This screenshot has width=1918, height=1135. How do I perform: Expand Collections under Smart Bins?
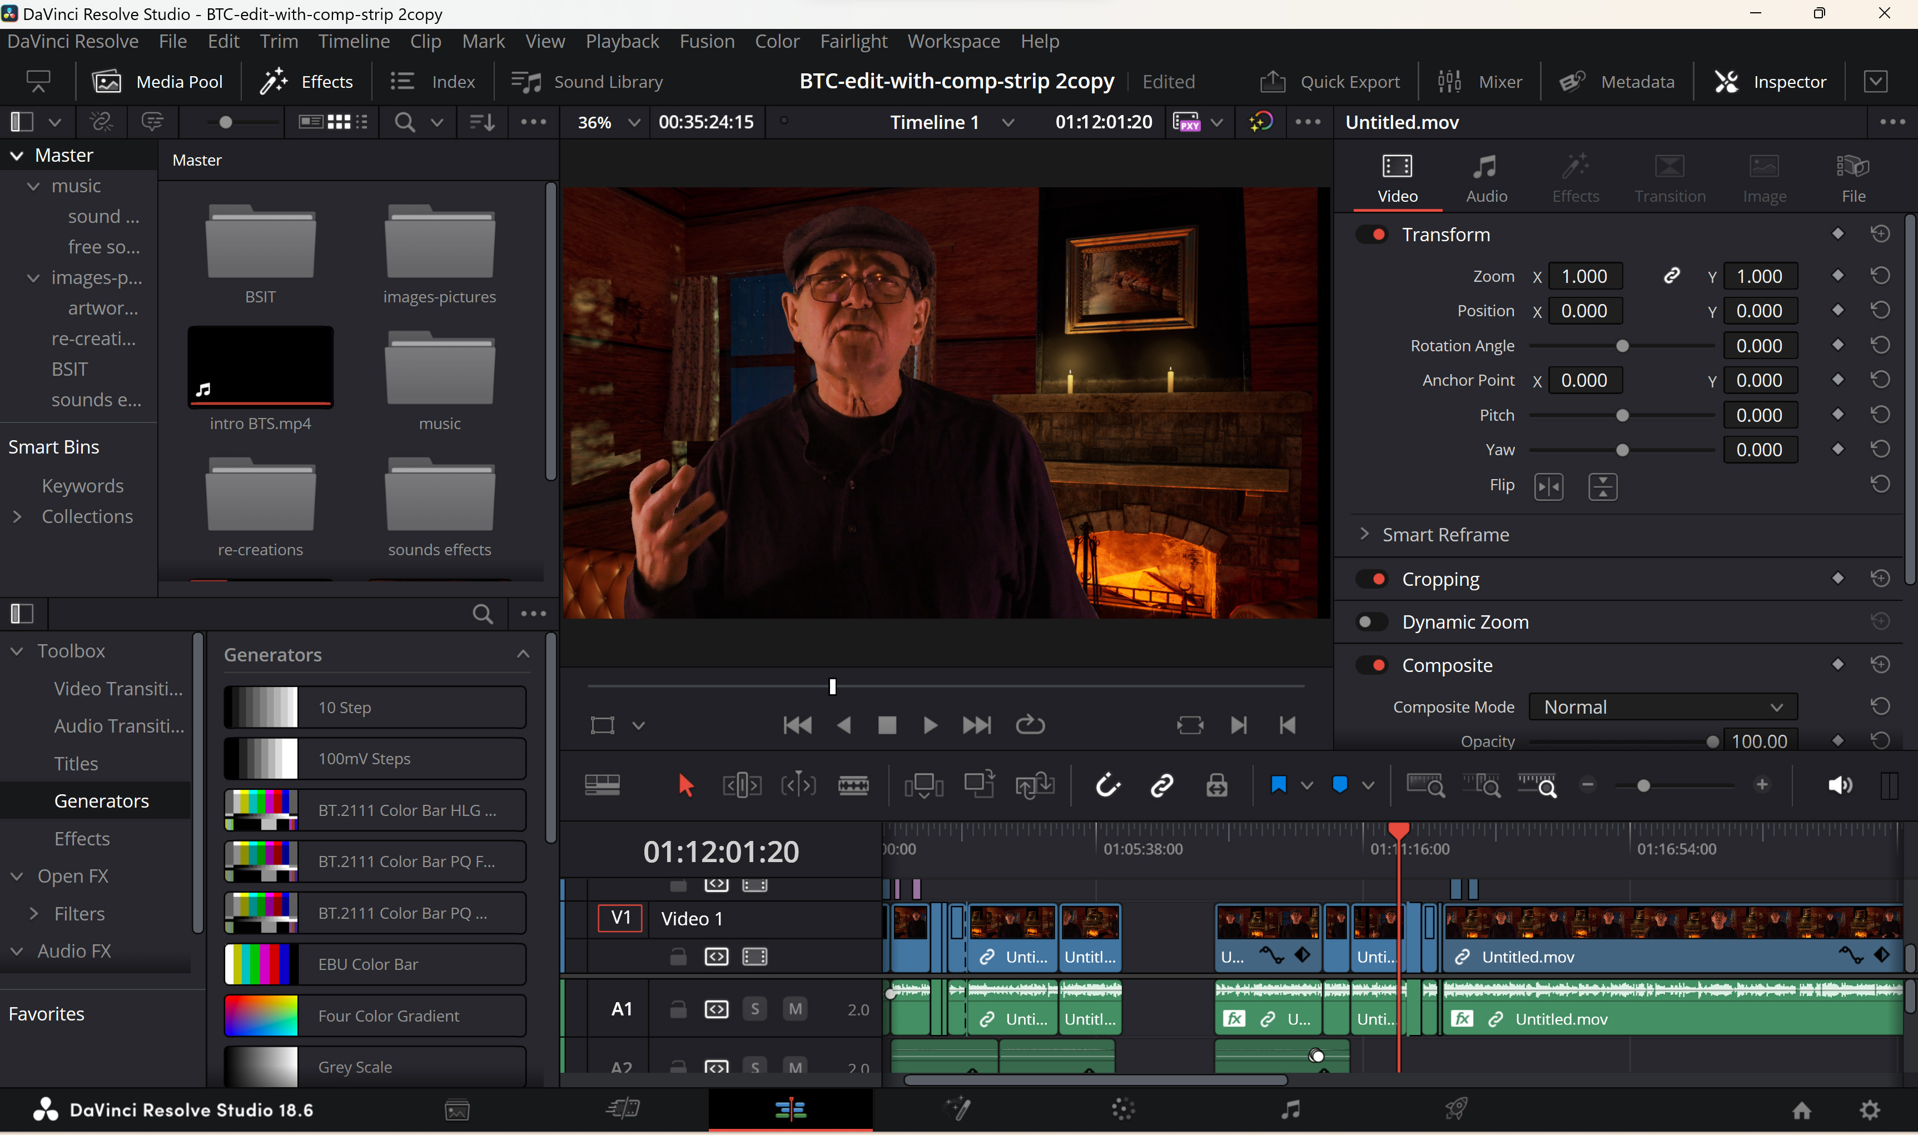pyautogui.click(x=17, y=516)
